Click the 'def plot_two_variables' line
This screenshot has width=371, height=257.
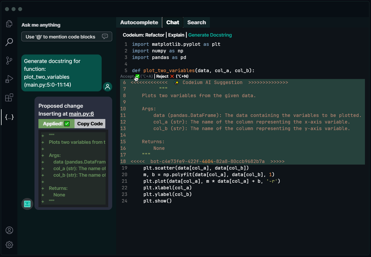coord(193,71)
